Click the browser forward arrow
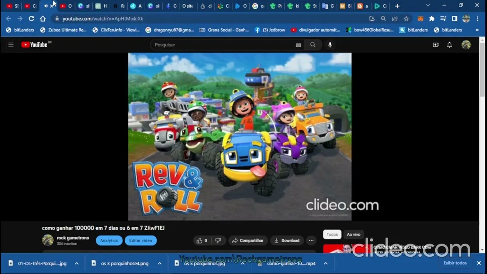 pyautogui.click(x=20, y=19)
